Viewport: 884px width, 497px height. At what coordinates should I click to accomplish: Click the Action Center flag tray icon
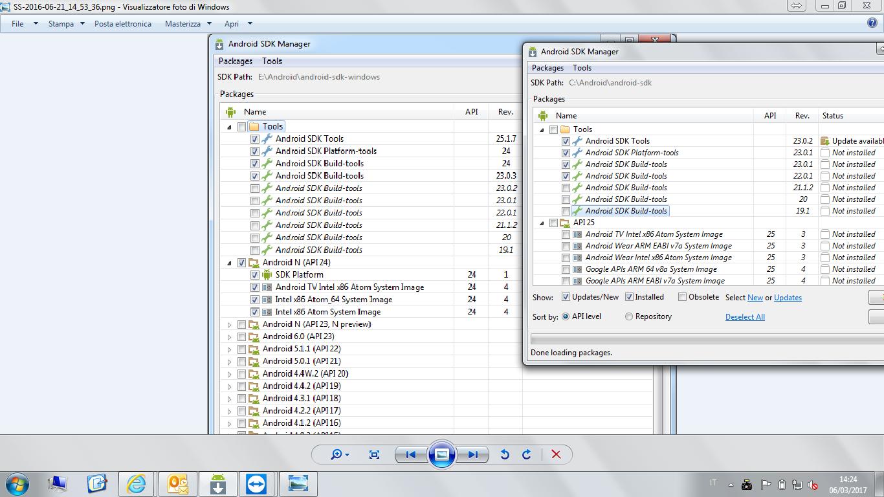coord(766,484)
